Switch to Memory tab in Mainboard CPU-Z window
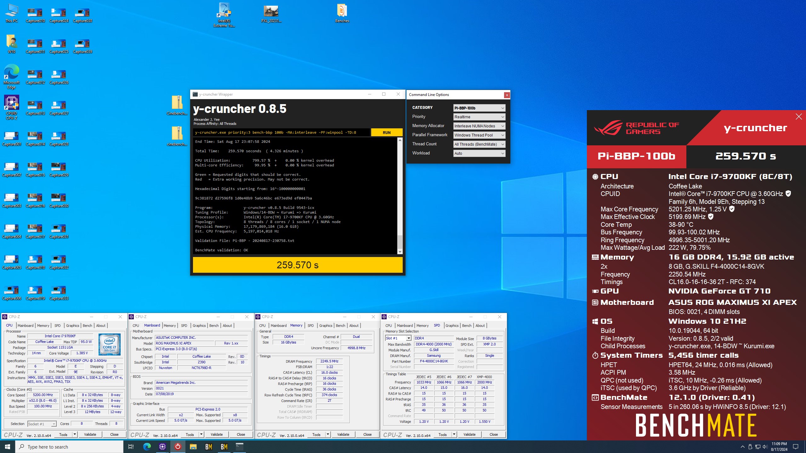 pyautogui.click(x=170, y=326)
